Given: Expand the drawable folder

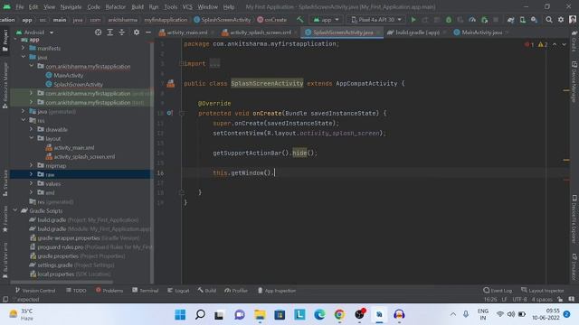Looking at the screenshot, I should (x=31, y=129).
